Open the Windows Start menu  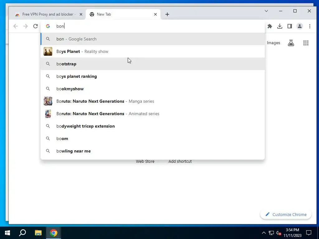pyautogui.click(x=7, y=233)
